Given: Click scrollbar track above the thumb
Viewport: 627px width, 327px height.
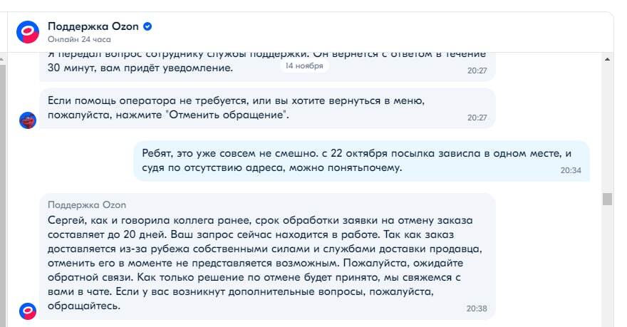Looking at the screenshot, I should pyautogui.click(x=607, y=121).
